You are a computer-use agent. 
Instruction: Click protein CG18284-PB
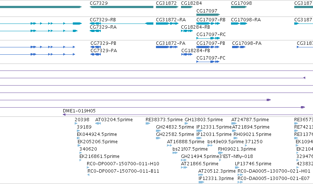click(196, 51)
